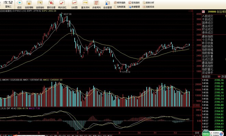Click the 日线 period label at bottom
This screenshot has height=136, width=226.
point(197,133)
